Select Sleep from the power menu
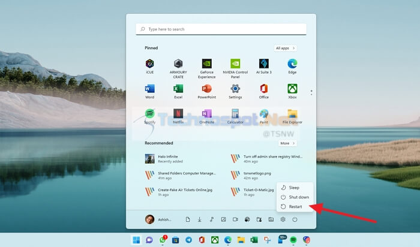420x247 pixels. pyautogui.click(x=295, y=188)
